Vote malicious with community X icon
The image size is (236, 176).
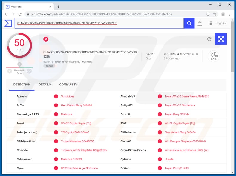(10, 71)
